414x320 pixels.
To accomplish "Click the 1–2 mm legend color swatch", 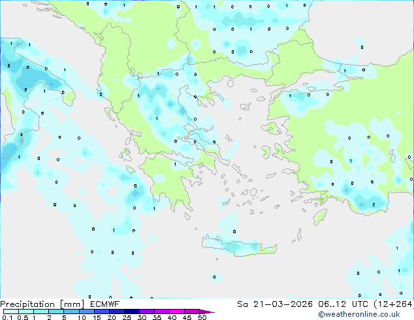I will click(x=41, y=312).
